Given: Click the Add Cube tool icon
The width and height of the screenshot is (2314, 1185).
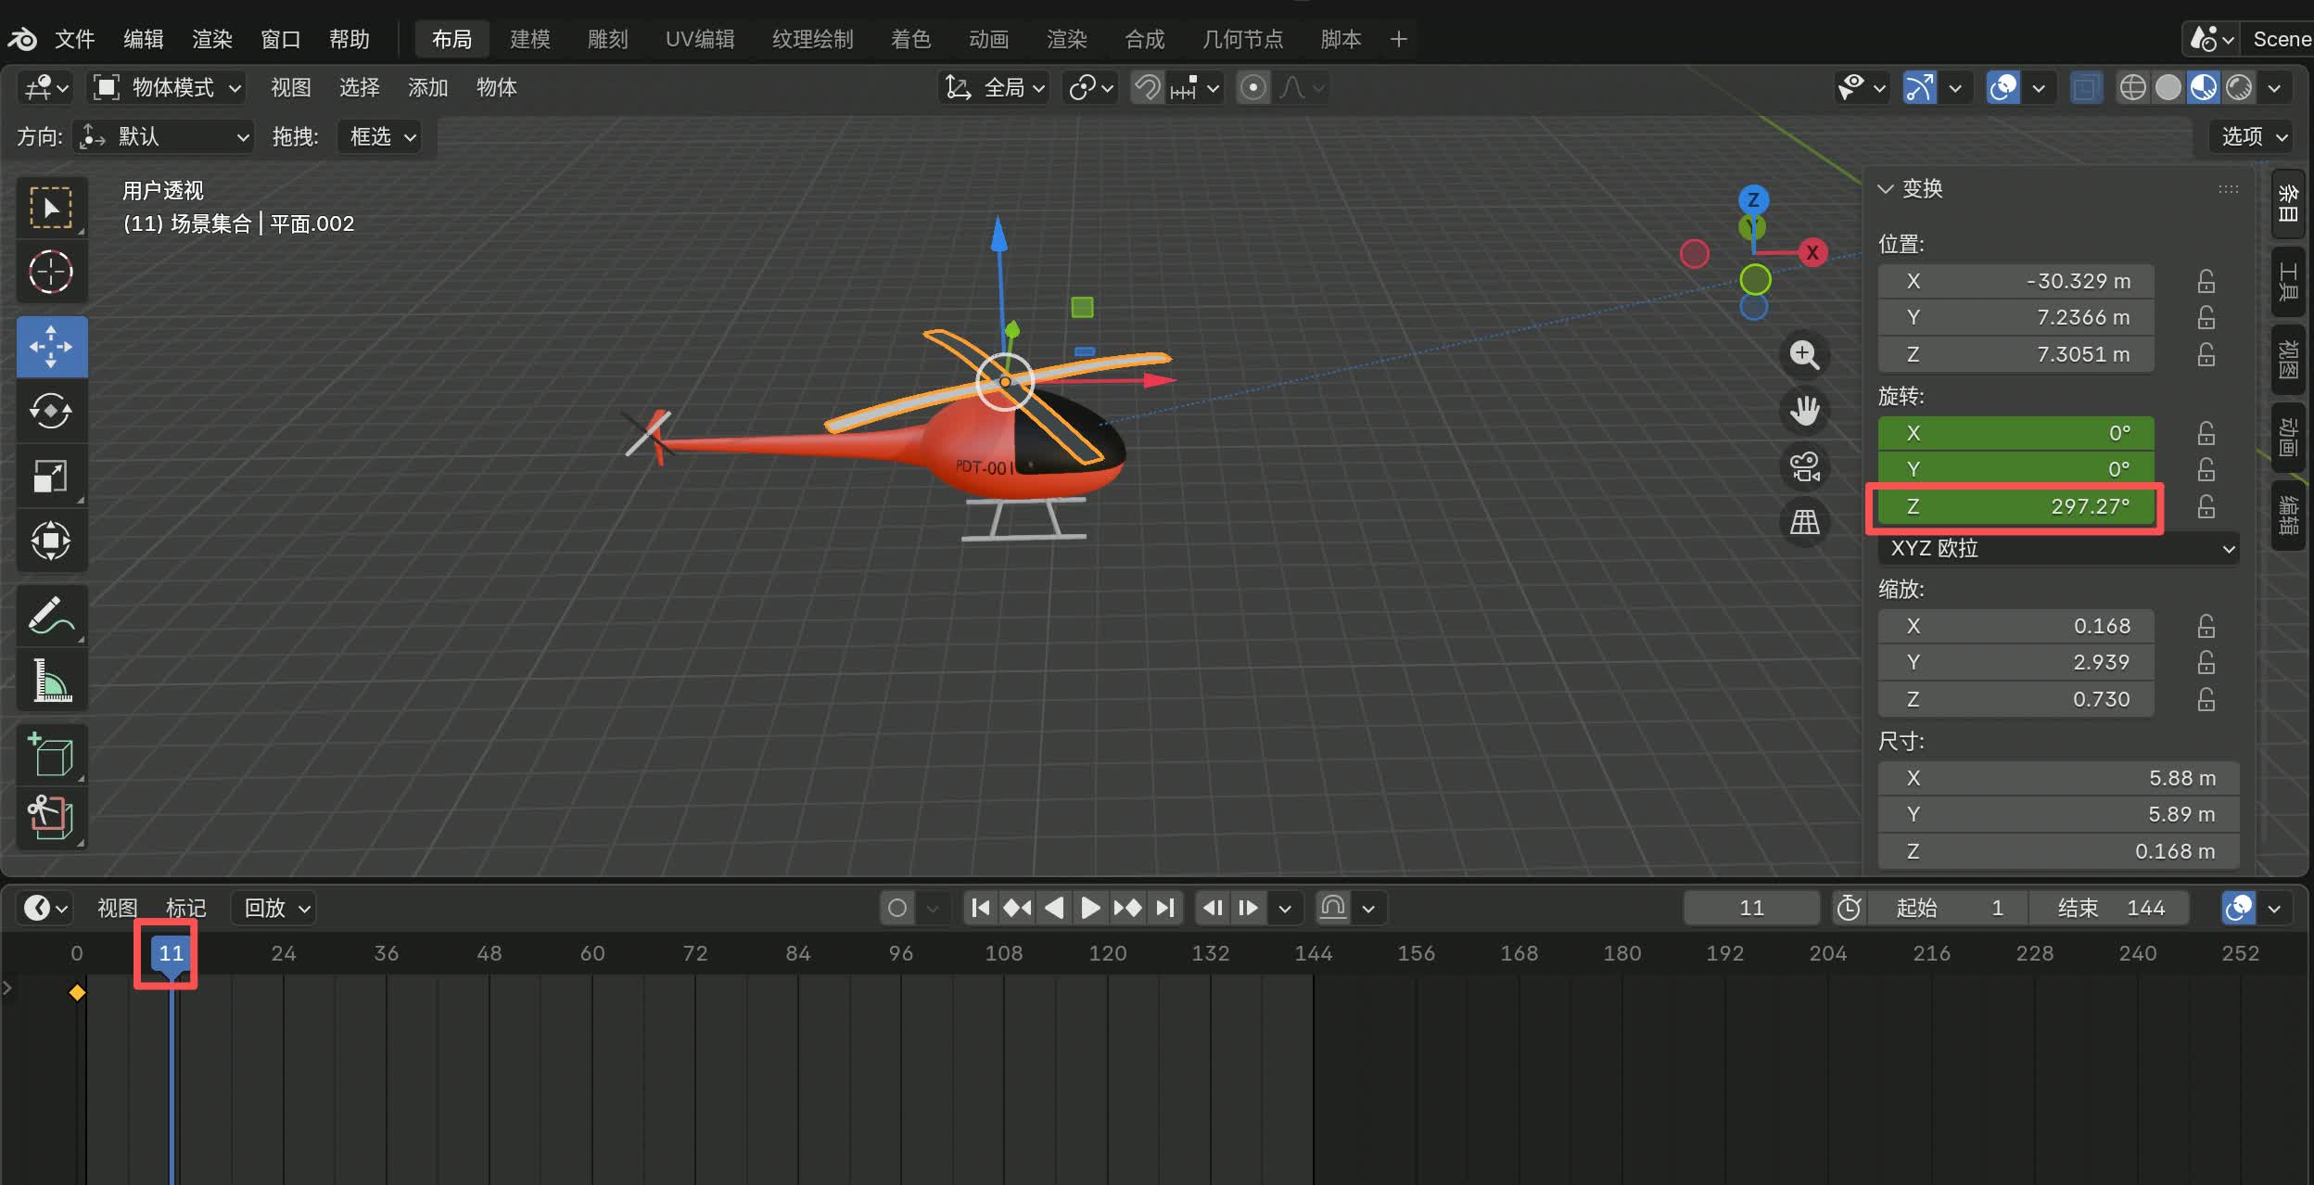Looking at the screenshot, I should tap(51, 754).
